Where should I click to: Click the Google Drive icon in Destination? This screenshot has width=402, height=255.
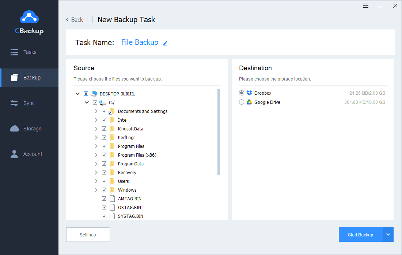(249, 102)
